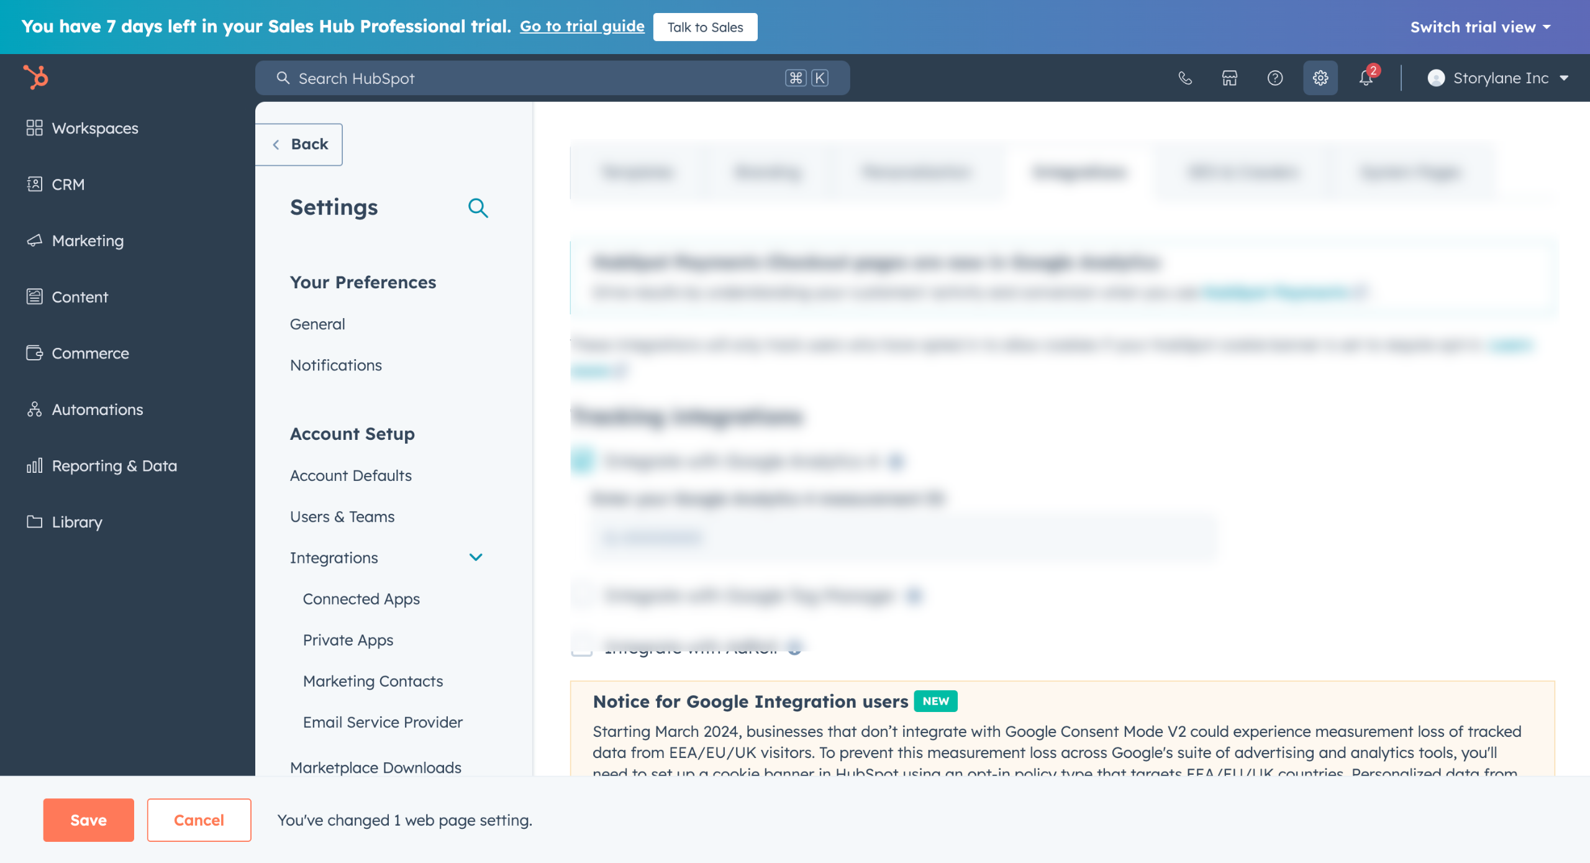Open the calling phone icon
1590x863 pixels.
pyautogui.click(x=1185, y=78)
